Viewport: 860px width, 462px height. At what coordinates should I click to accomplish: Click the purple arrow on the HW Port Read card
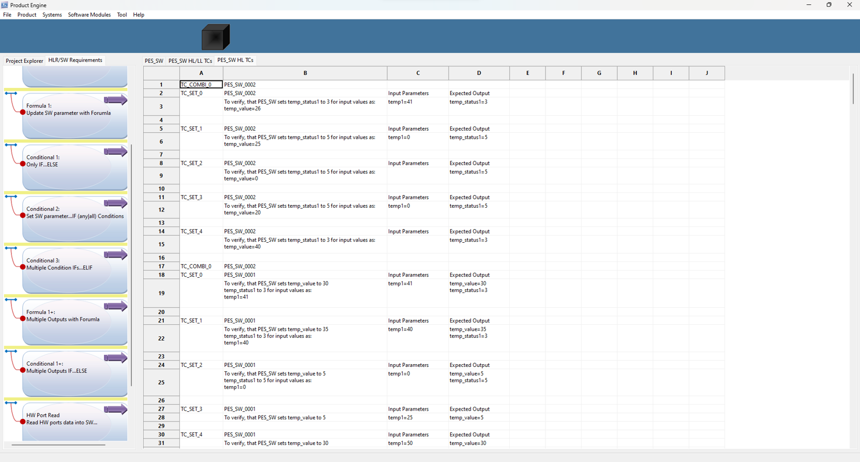(x=115, y=410)
